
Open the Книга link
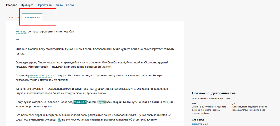(x=59, y=5)
